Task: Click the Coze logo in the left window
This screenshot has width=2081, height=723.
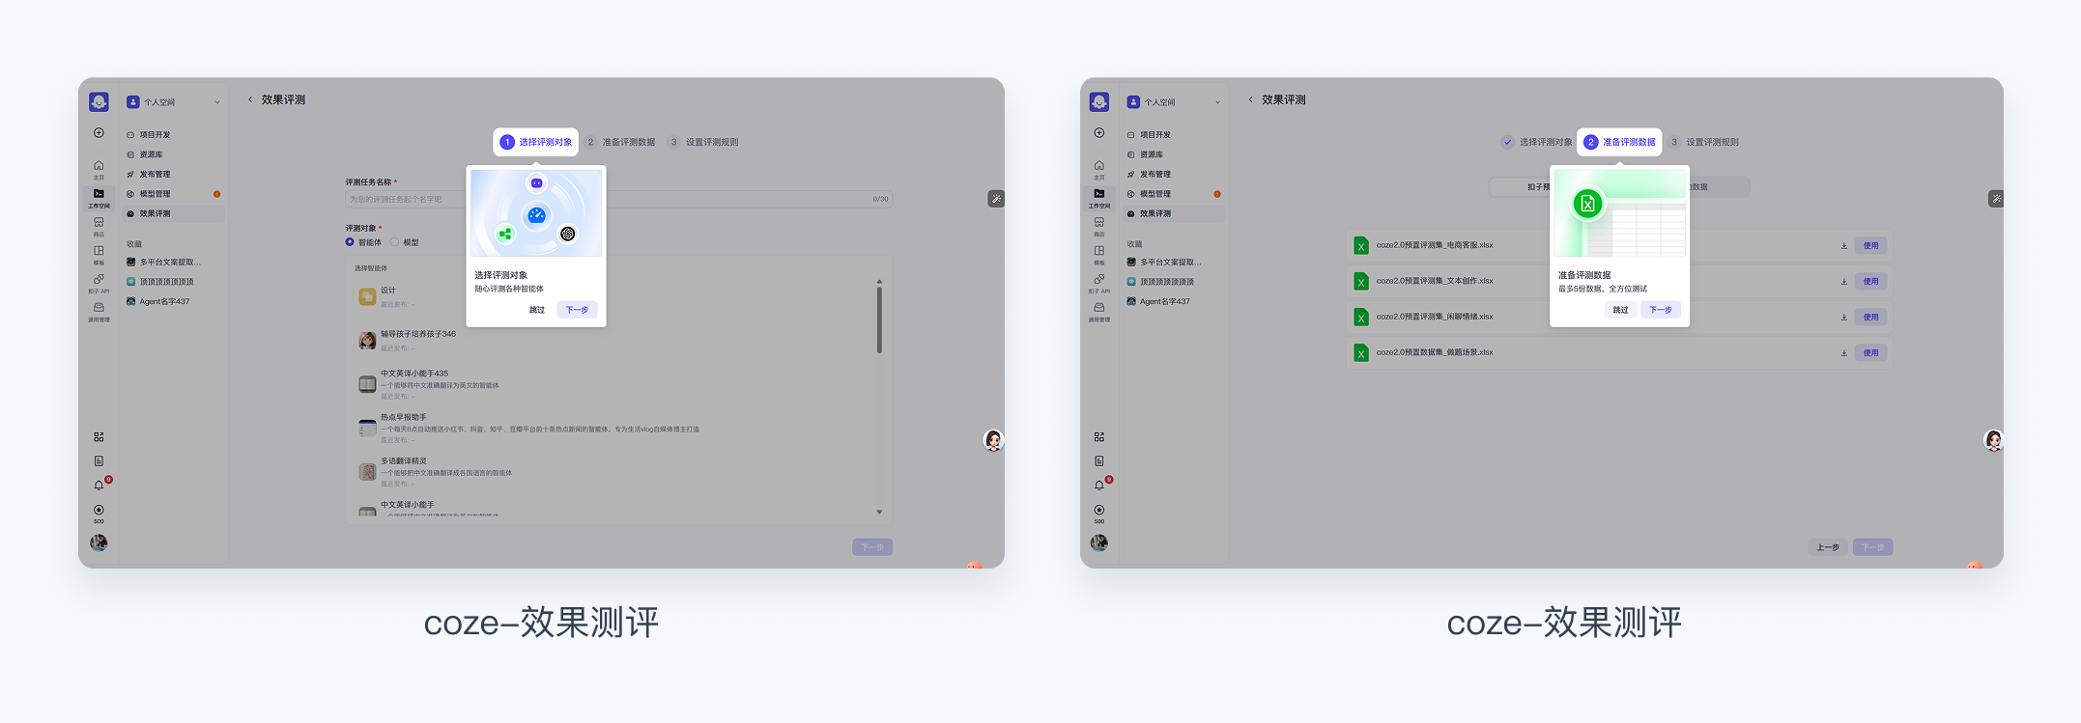Action: point(99,101)
